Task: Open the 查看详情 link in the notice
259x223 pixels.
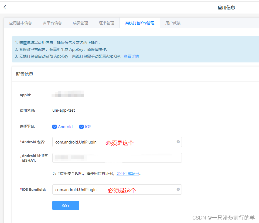Action: coord(131,56)
